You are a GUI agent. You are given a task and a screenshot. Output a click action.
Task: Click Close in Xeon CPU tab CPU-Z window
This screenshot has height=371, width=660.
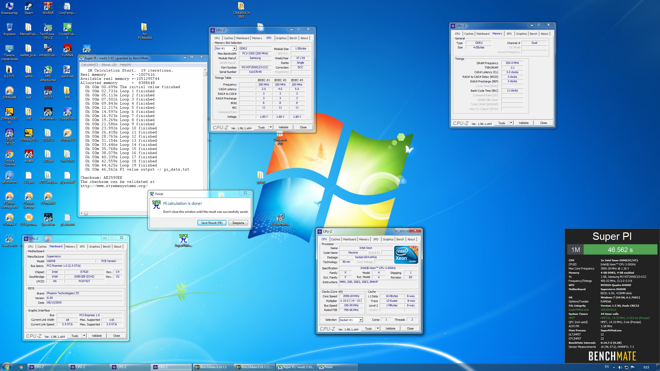coord(410,328)
